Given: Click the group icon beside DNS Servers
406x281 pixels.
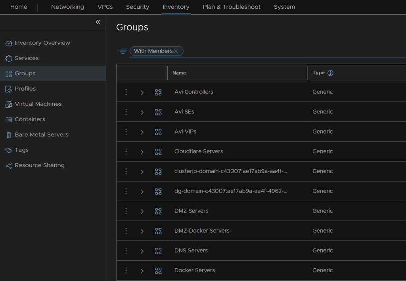Looking at the screenshot, I should [158, 250].
